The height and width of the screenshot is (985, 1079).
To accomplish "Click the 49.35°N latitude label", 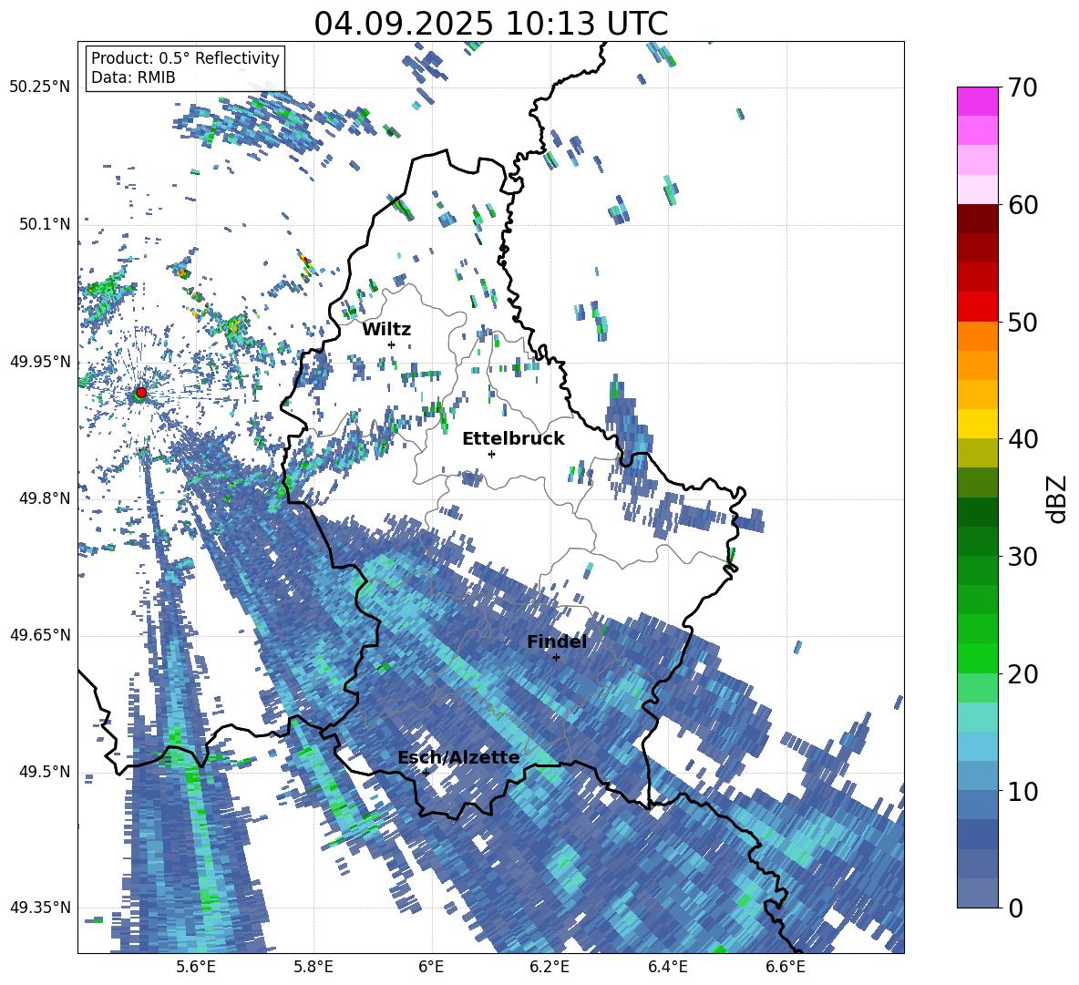I will [x=40, y=908].
